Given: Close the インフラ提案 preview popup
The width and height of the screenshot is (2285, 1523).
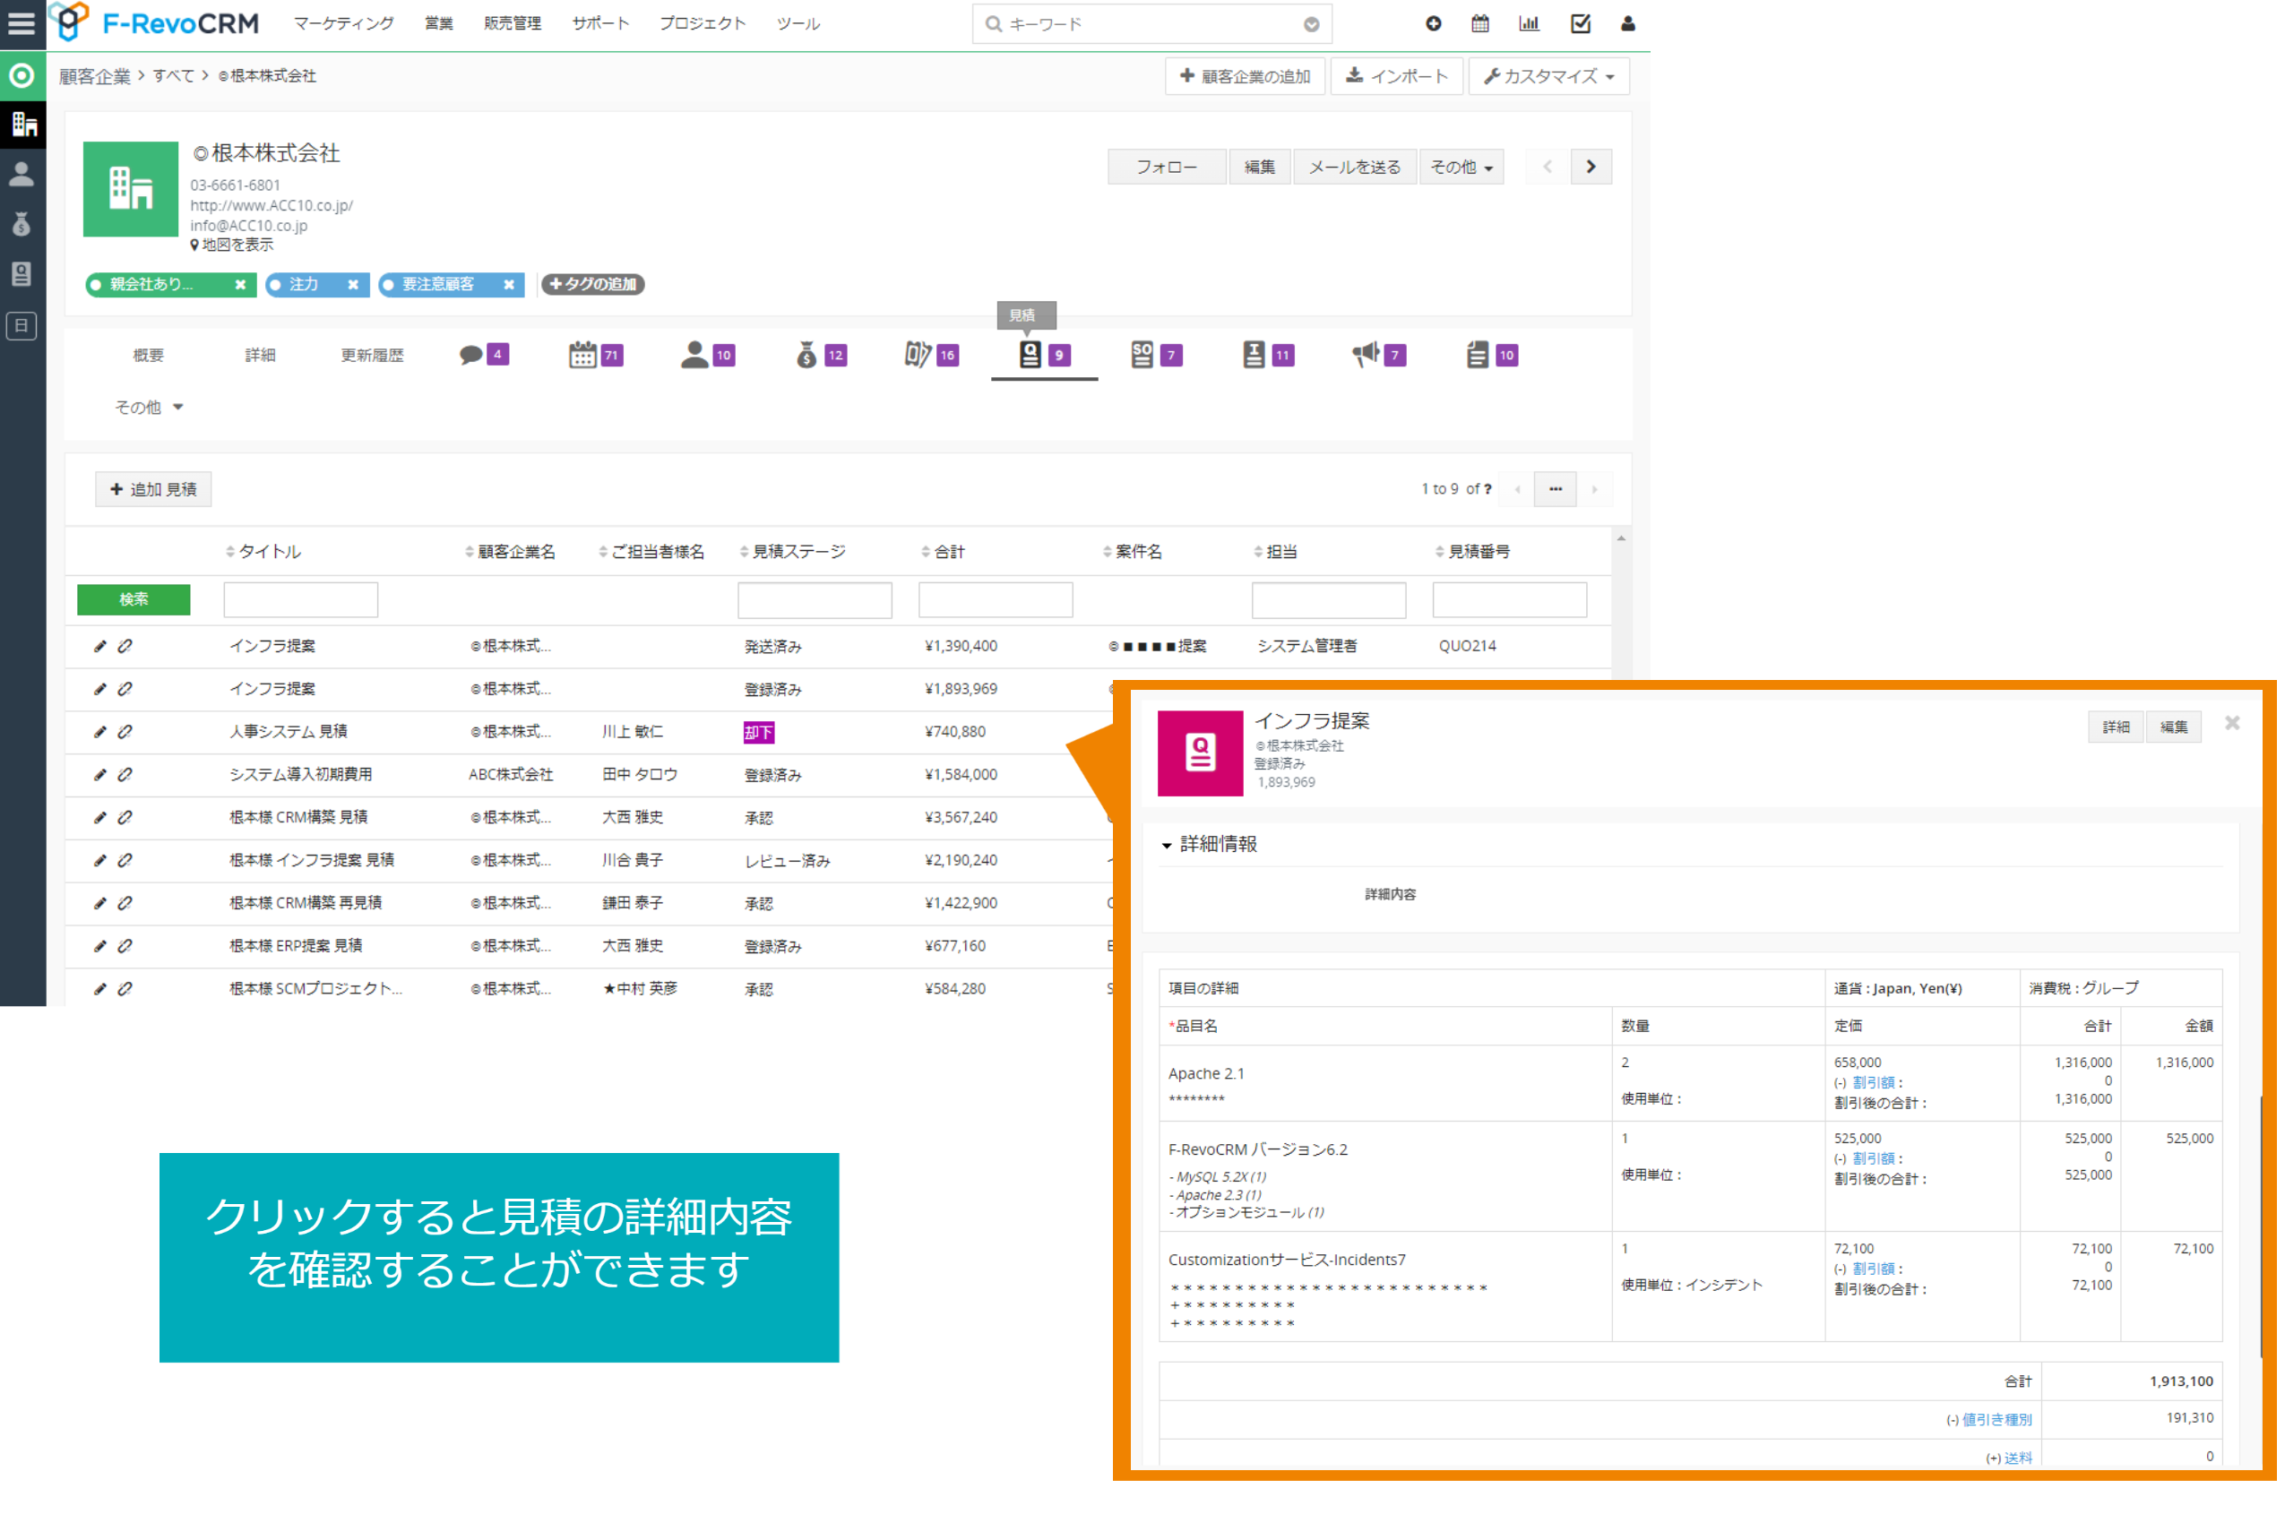Looking at the screenshot, I should click(2231, 723).
